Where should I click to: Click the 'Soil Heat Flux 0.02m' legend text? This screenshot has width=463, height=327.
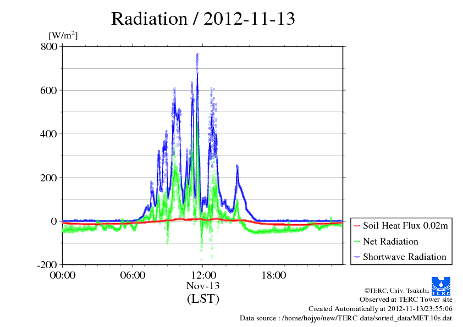click(x=405, y=226)
